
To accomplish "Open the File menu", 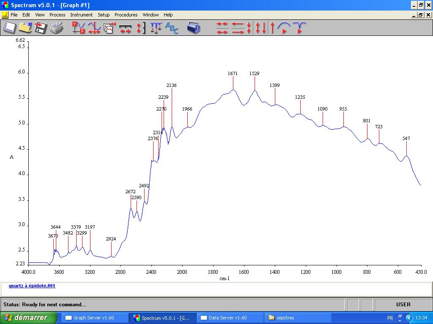I will (x=14, y=15).
